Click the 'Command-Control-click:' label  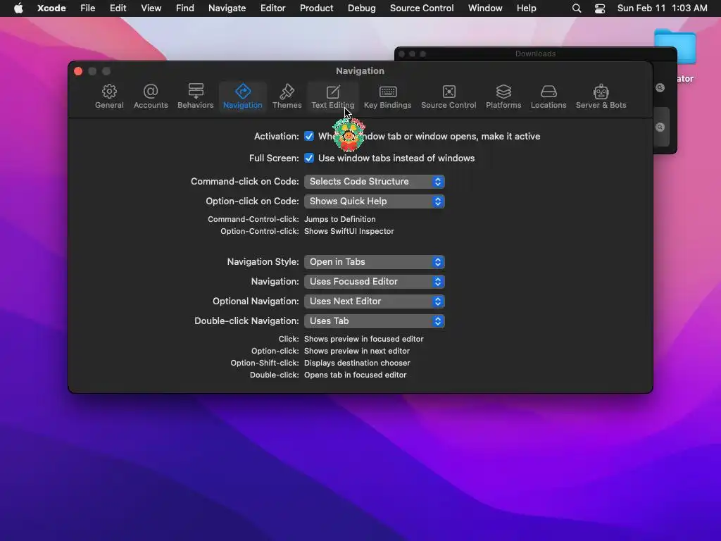coord(253,220)
